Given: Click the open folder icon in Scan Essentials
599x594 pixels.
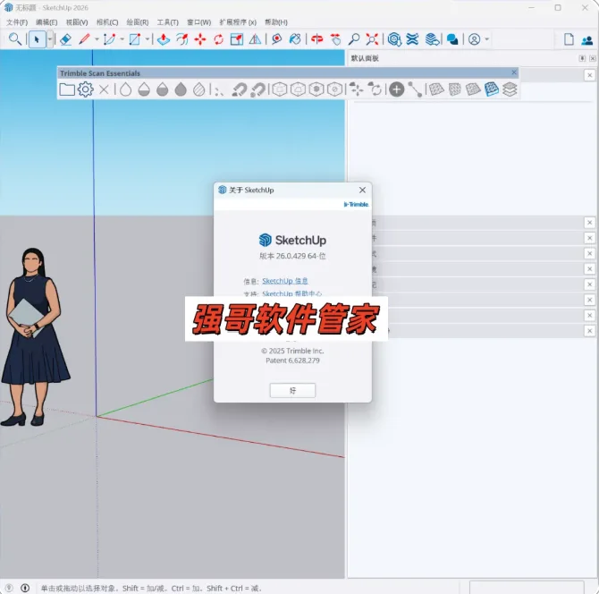Looking at the screenshot, I should tap(67, 89).
